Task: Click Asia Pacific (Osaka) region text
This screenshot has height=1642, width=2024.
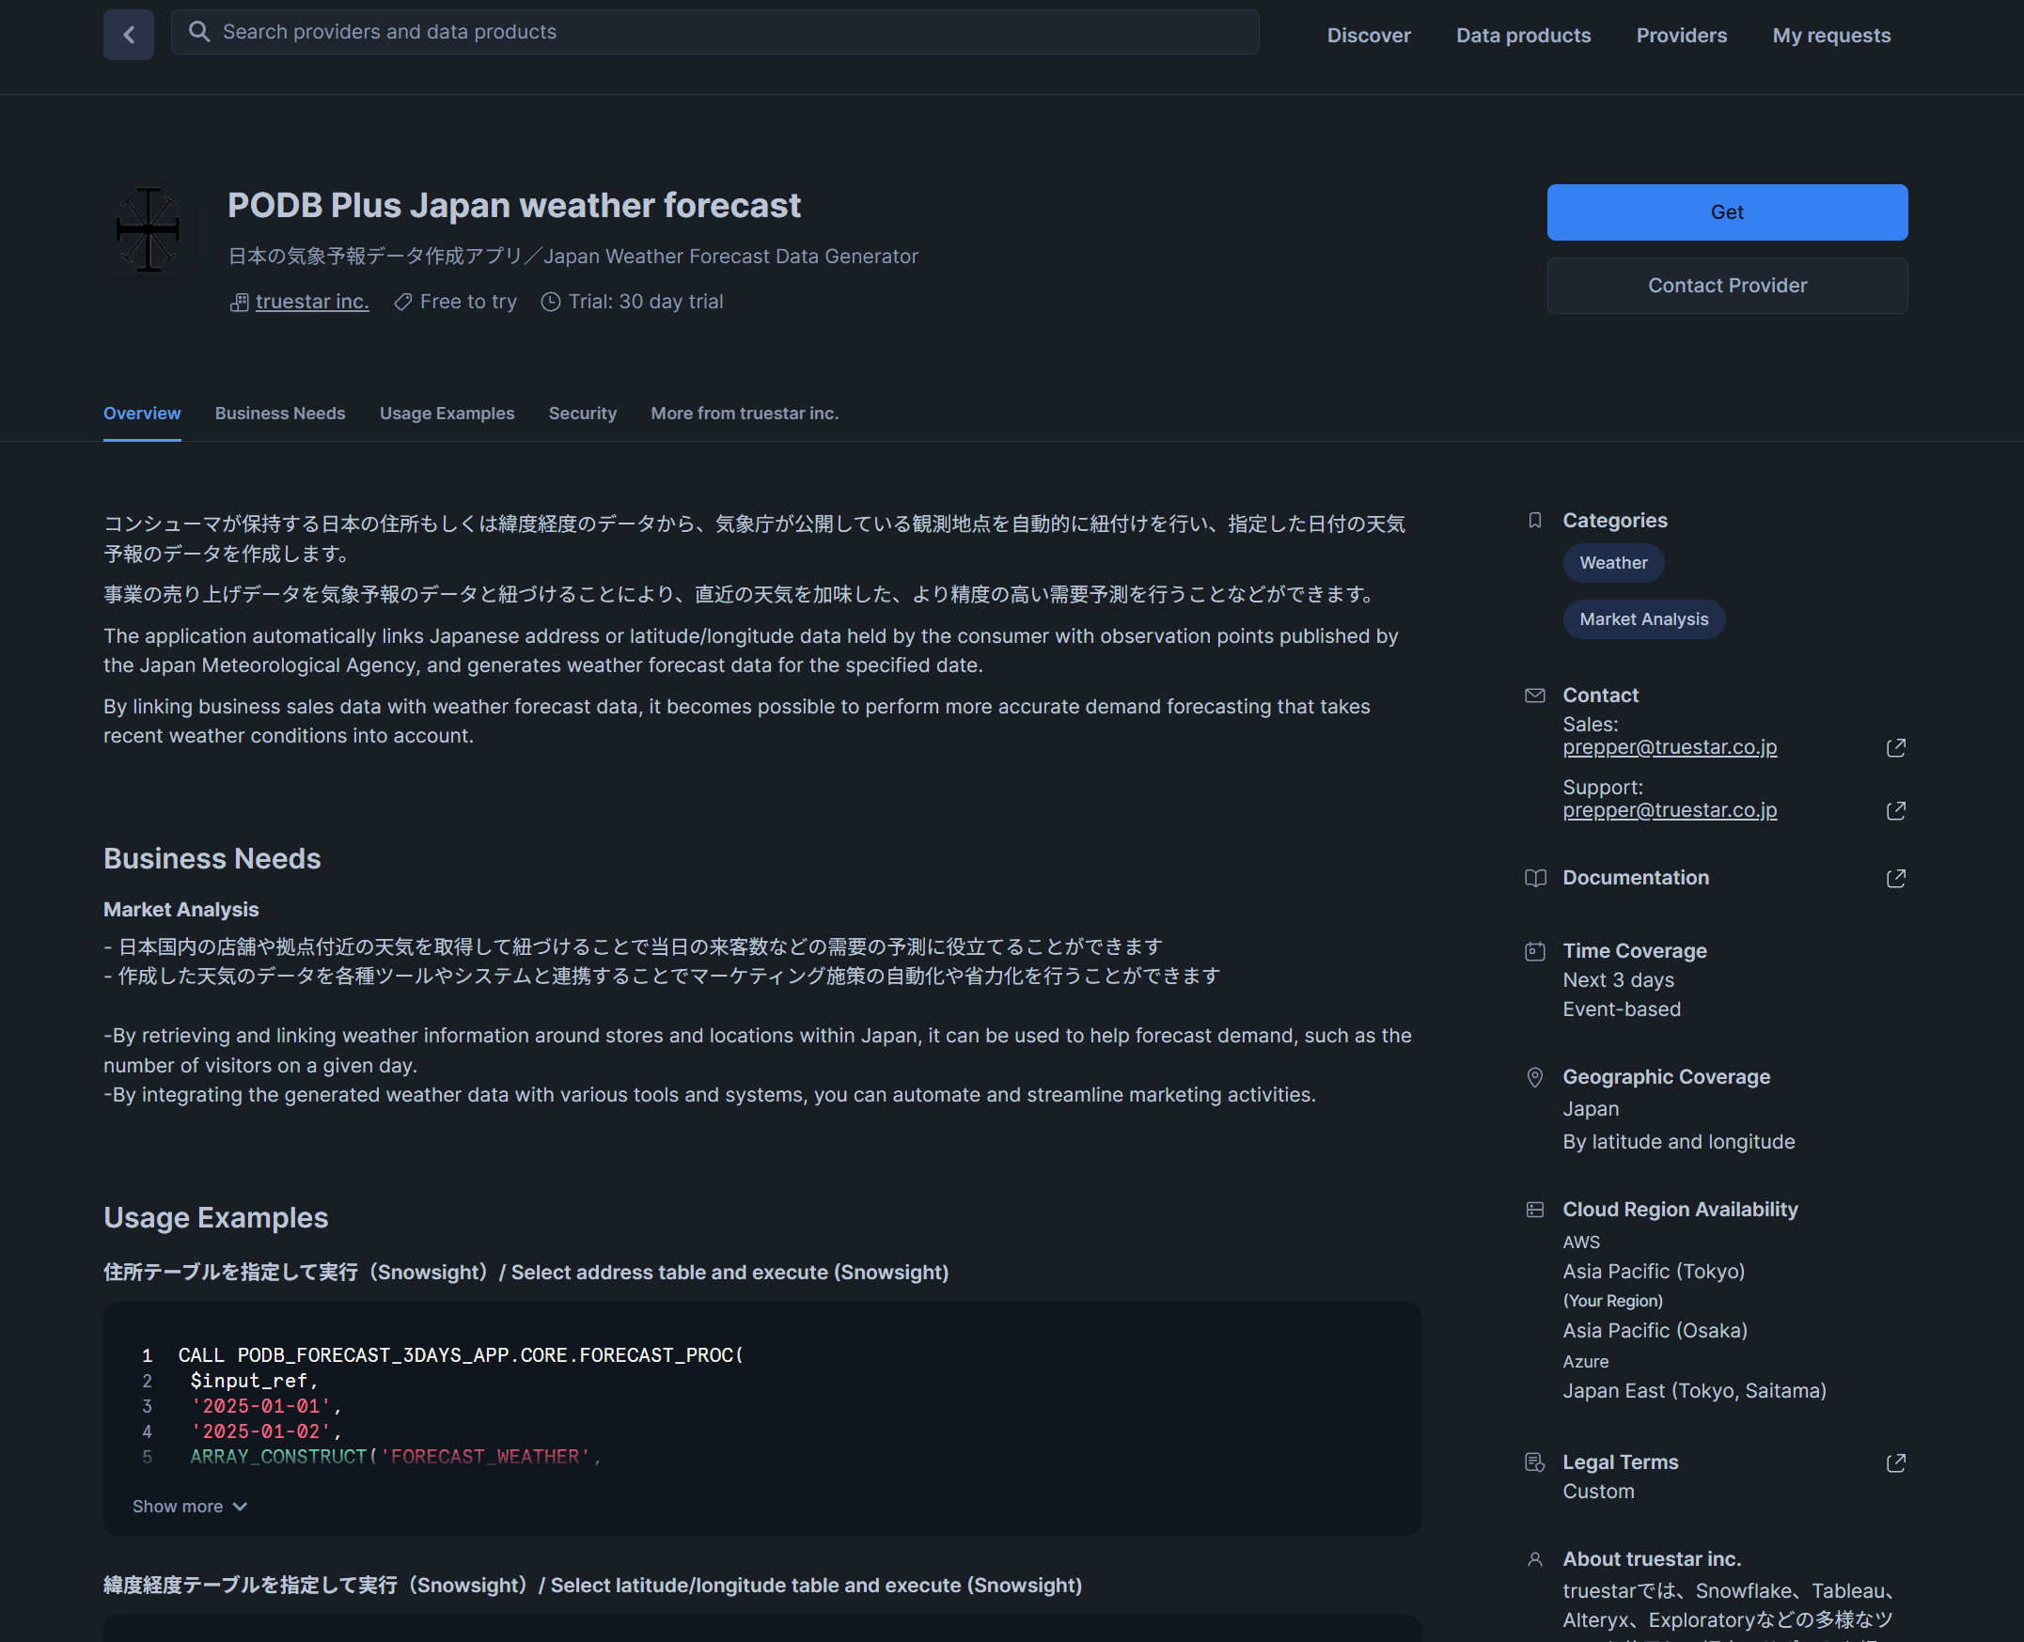Action: (x=1655, y=1331)
